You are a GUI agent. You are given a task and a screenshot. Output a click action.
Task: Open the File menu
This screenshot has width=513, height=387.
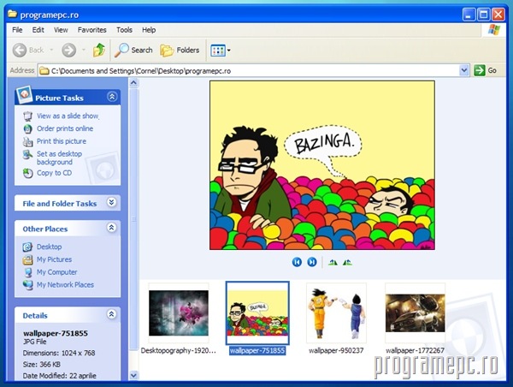17,30
